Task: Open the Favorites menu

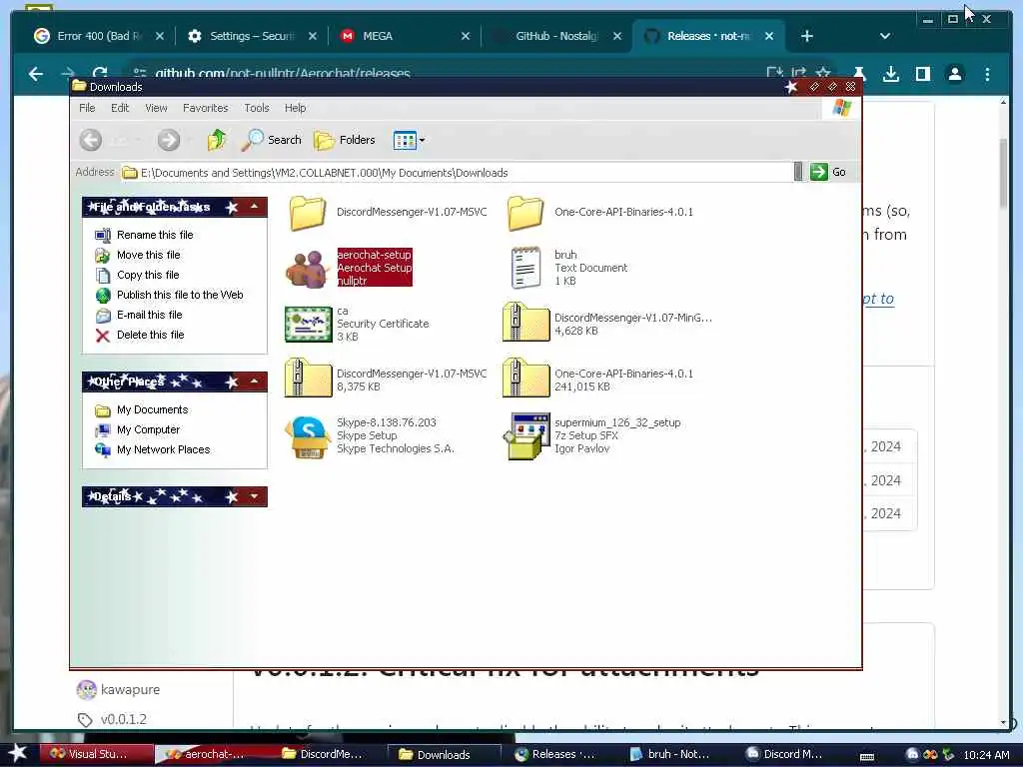Action: coord(206,108)
